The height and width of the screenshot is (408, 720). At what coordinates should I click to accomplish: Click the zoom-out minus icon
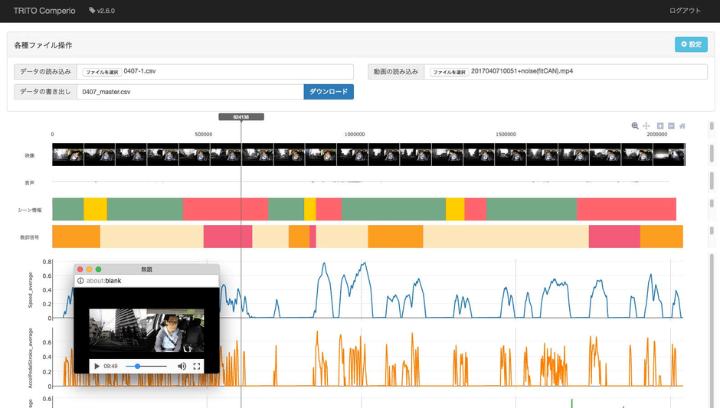pos(671,126)
